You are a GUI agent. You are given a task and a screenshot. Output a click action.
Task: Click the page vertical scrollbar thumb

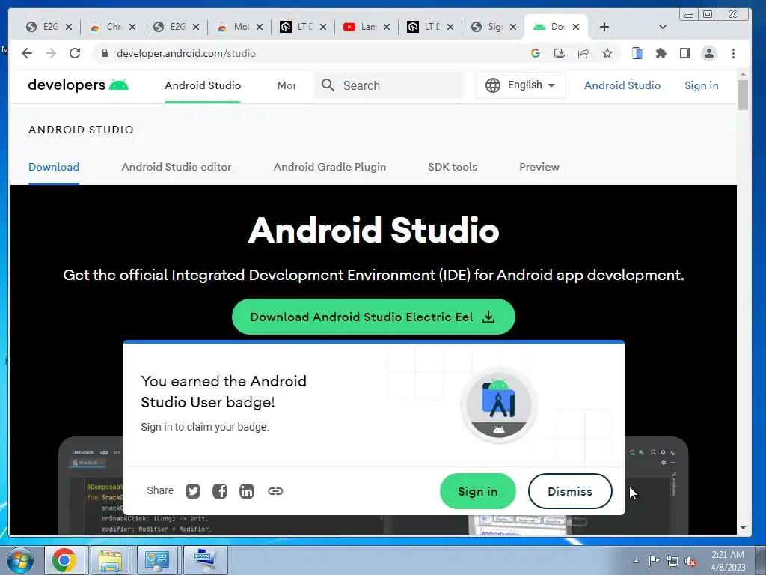pyautogui.click(x=743, y=94)
